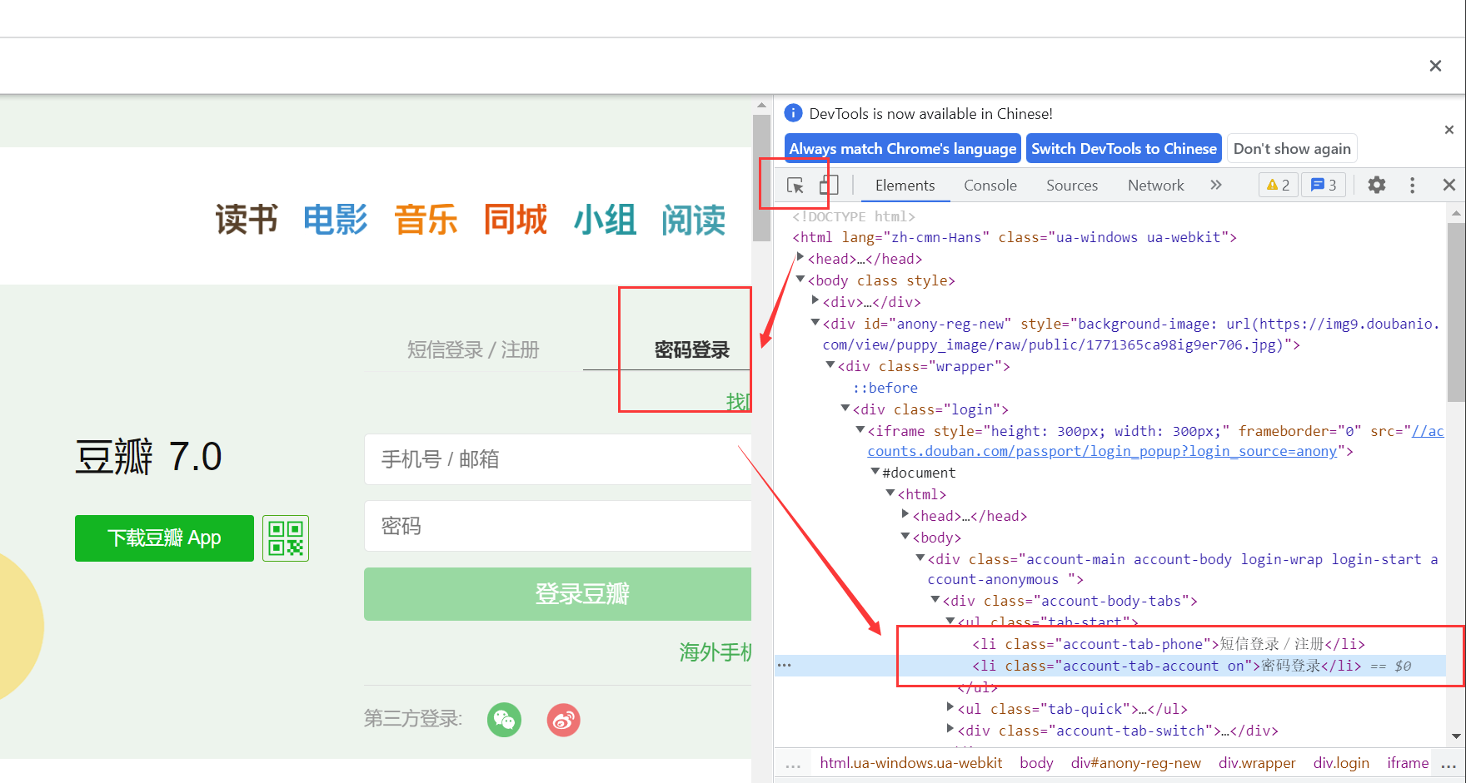Click Always match Chrome's language button
The height and width of the screenshot is (783, 1466).
(x=903, y=149)
